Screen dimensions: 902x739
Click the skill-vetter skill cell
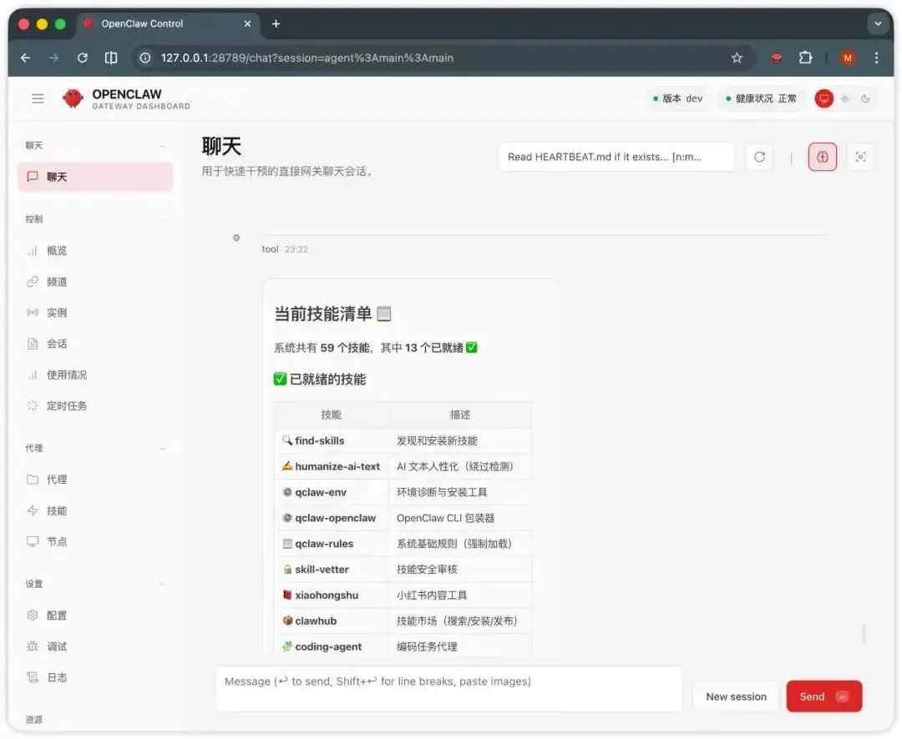click(x=332, y=570)
